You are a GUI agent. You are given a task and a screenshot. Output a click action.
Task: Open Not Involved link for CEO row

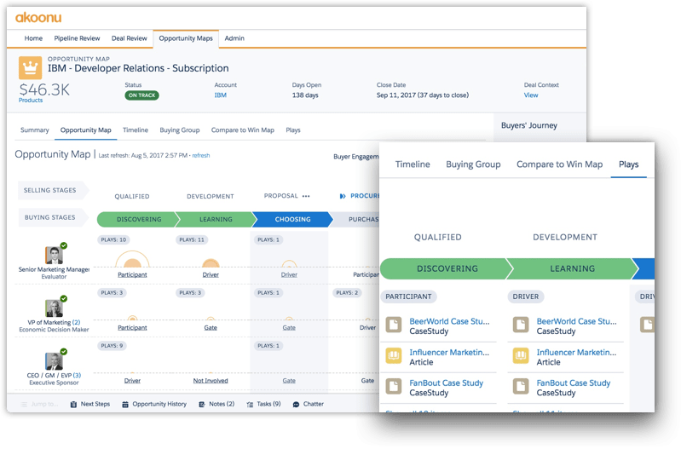[211, 381]
